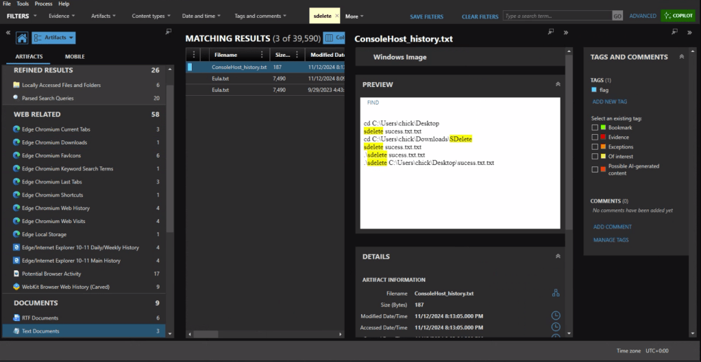The image size is (701, 362).
Task: Collapse the Preview section
Action: coord(558,84)
